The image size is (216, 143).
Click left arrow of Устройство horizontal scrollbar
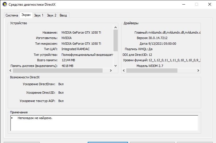tap(10, 70)
